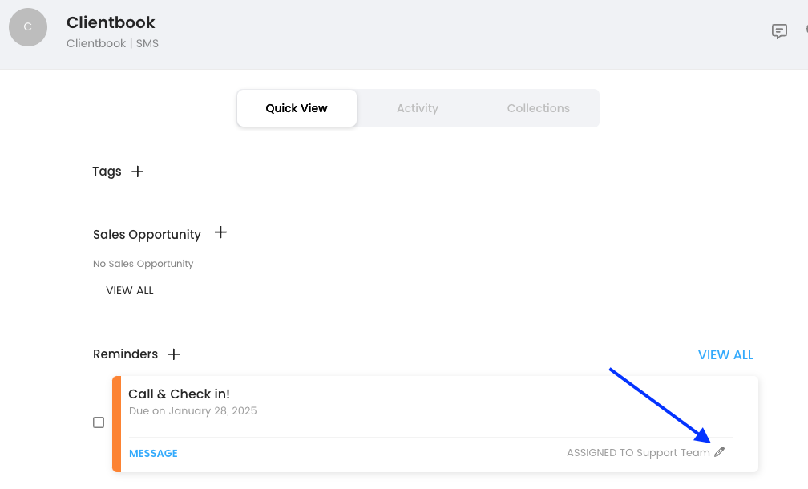The image size is (808, 489).
Task: Open the chat message icon in header
Action: pos(779,31)
